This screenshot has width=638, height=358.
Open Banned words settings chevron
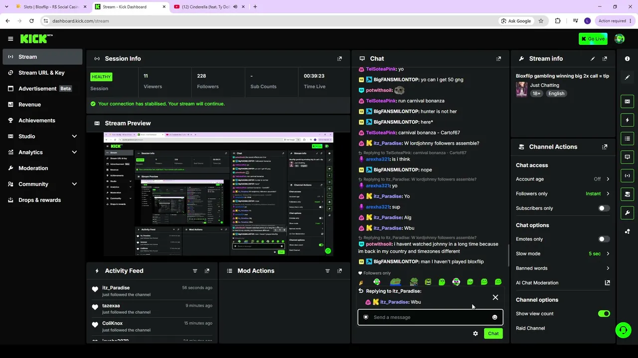[608, 268]
